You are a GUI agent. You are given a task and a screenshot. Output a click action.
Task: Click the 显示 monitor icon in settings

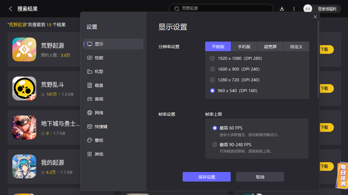click(90, 44)
